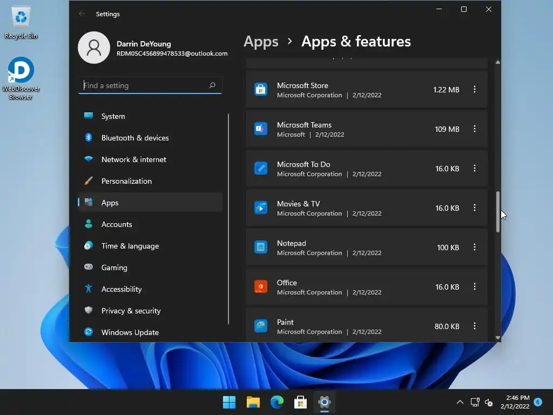Click the muted volume tray icon
Screen dimensions: 553x415
coord(489,402)
